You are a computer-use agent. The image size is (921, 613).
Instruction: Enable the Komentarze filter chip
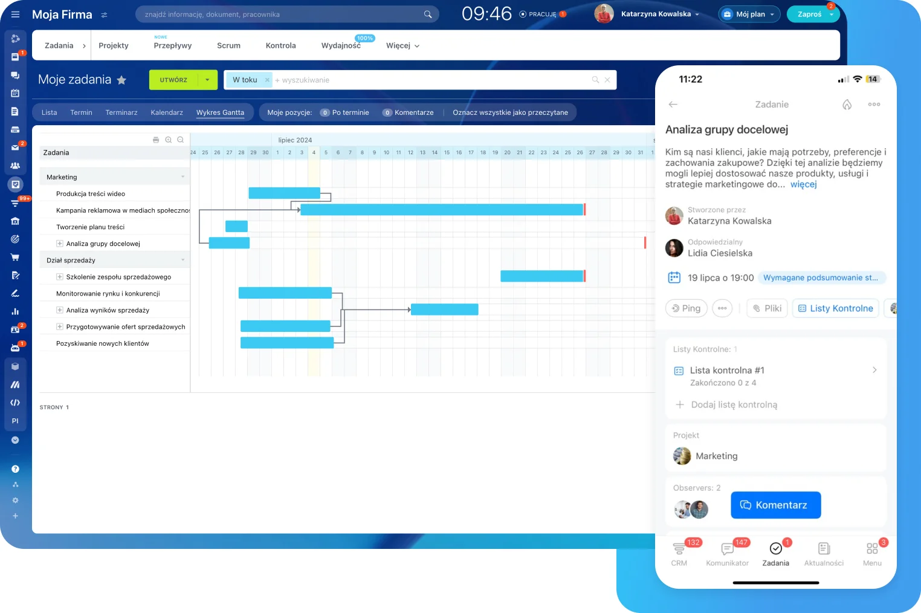click(x=409, y=112)
